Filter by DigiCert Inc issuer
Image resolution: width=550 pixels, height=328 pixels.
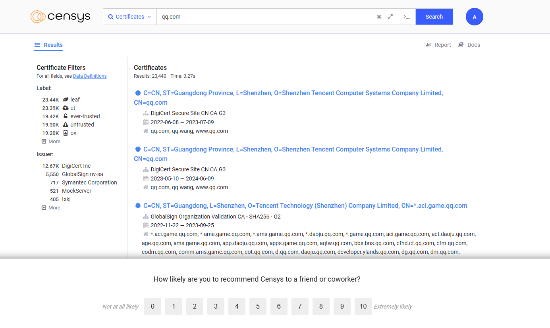76,166
